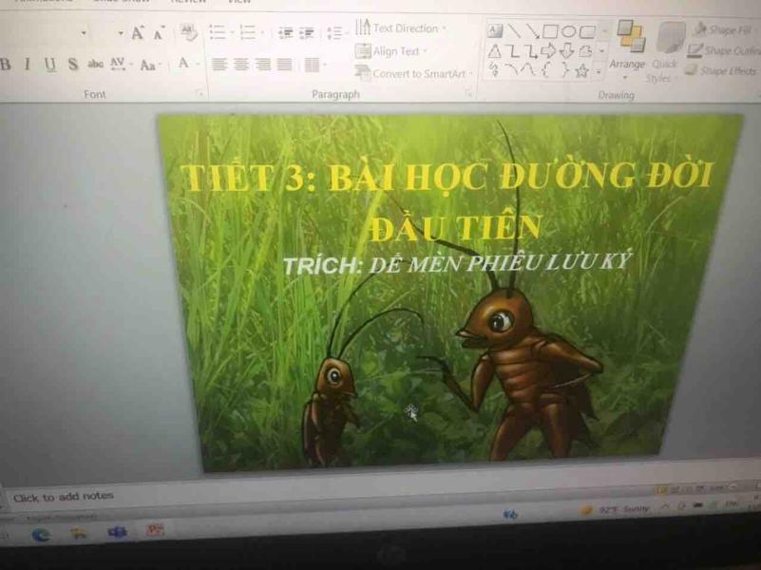Click Convert to SmartArt

coord(413,73)
